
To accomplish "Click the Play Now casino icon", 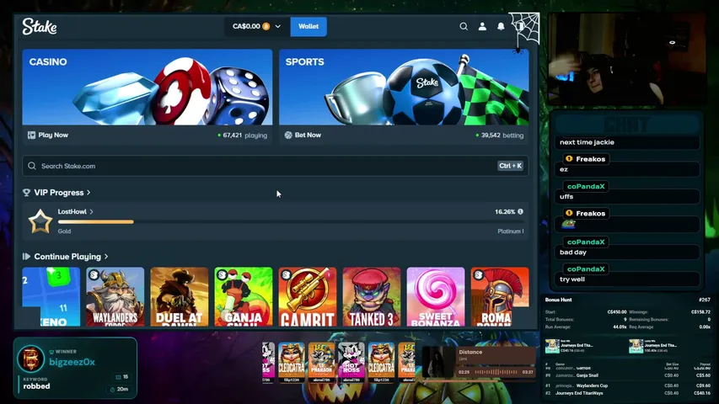I will click(x=31, y=136).
